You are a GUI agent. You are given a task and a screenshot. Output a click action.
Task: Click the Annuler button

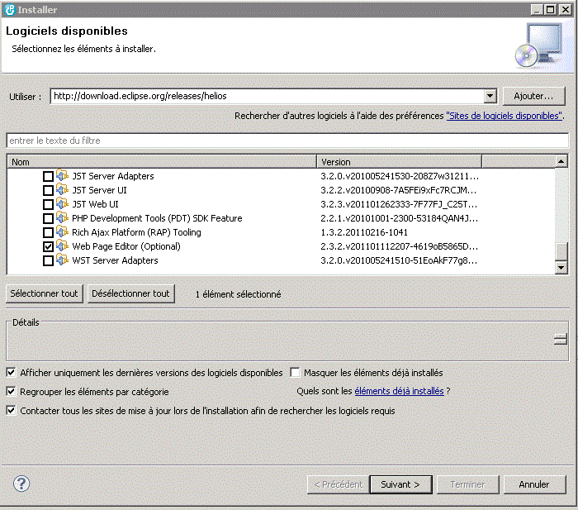tap(534, 484)
